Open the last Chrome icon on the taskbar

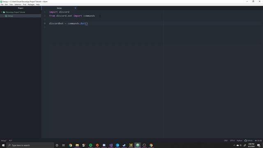[151, 145]
